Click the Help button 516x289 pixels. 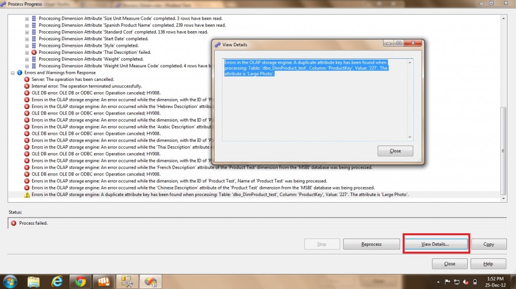[488, 264]
